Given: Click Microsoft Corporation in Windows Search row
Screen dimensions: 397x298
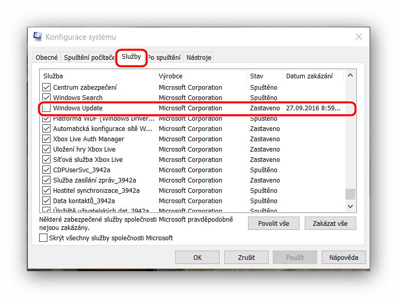Looking at the screenshot, I should click(x=190, y=97).
